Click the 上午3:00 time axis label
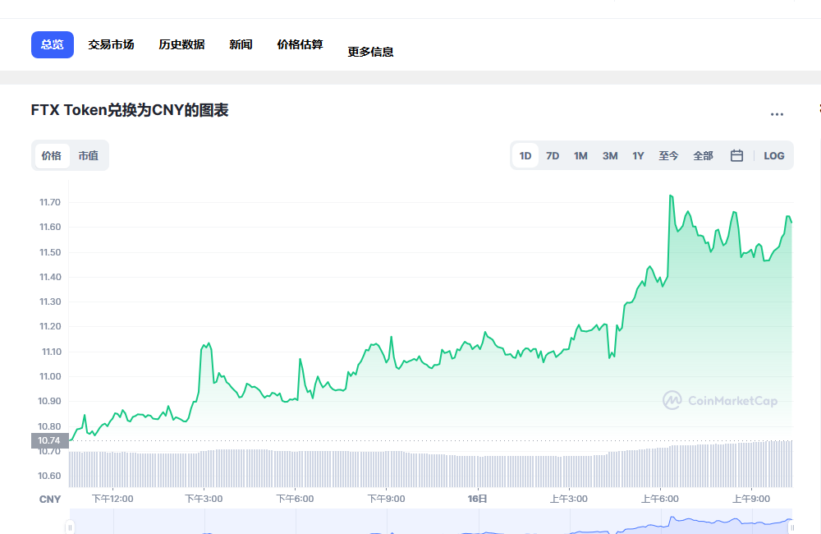The width and height of the screenshot is (821, 534). click(x=569, y=499)
